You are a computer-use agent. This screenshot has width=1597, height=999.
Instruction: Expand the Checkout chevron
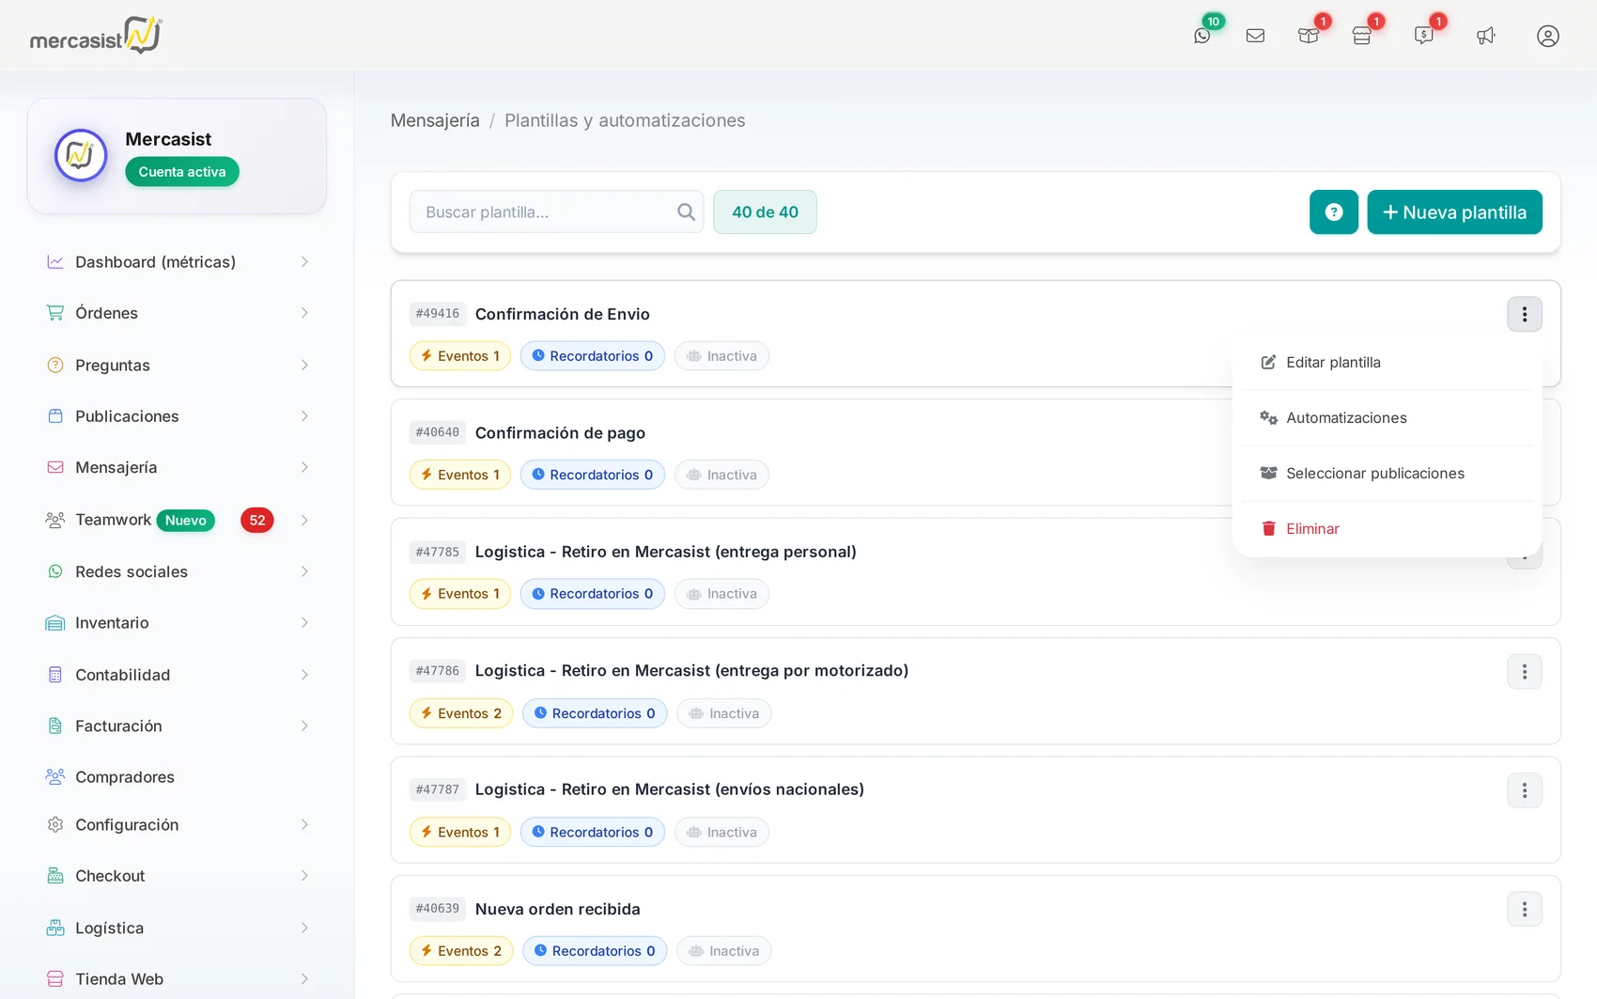click(304, 876)
